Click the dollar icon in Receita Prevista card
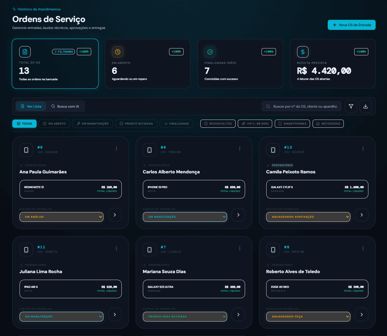Screen dimensions: 387x336 point(303,52)
